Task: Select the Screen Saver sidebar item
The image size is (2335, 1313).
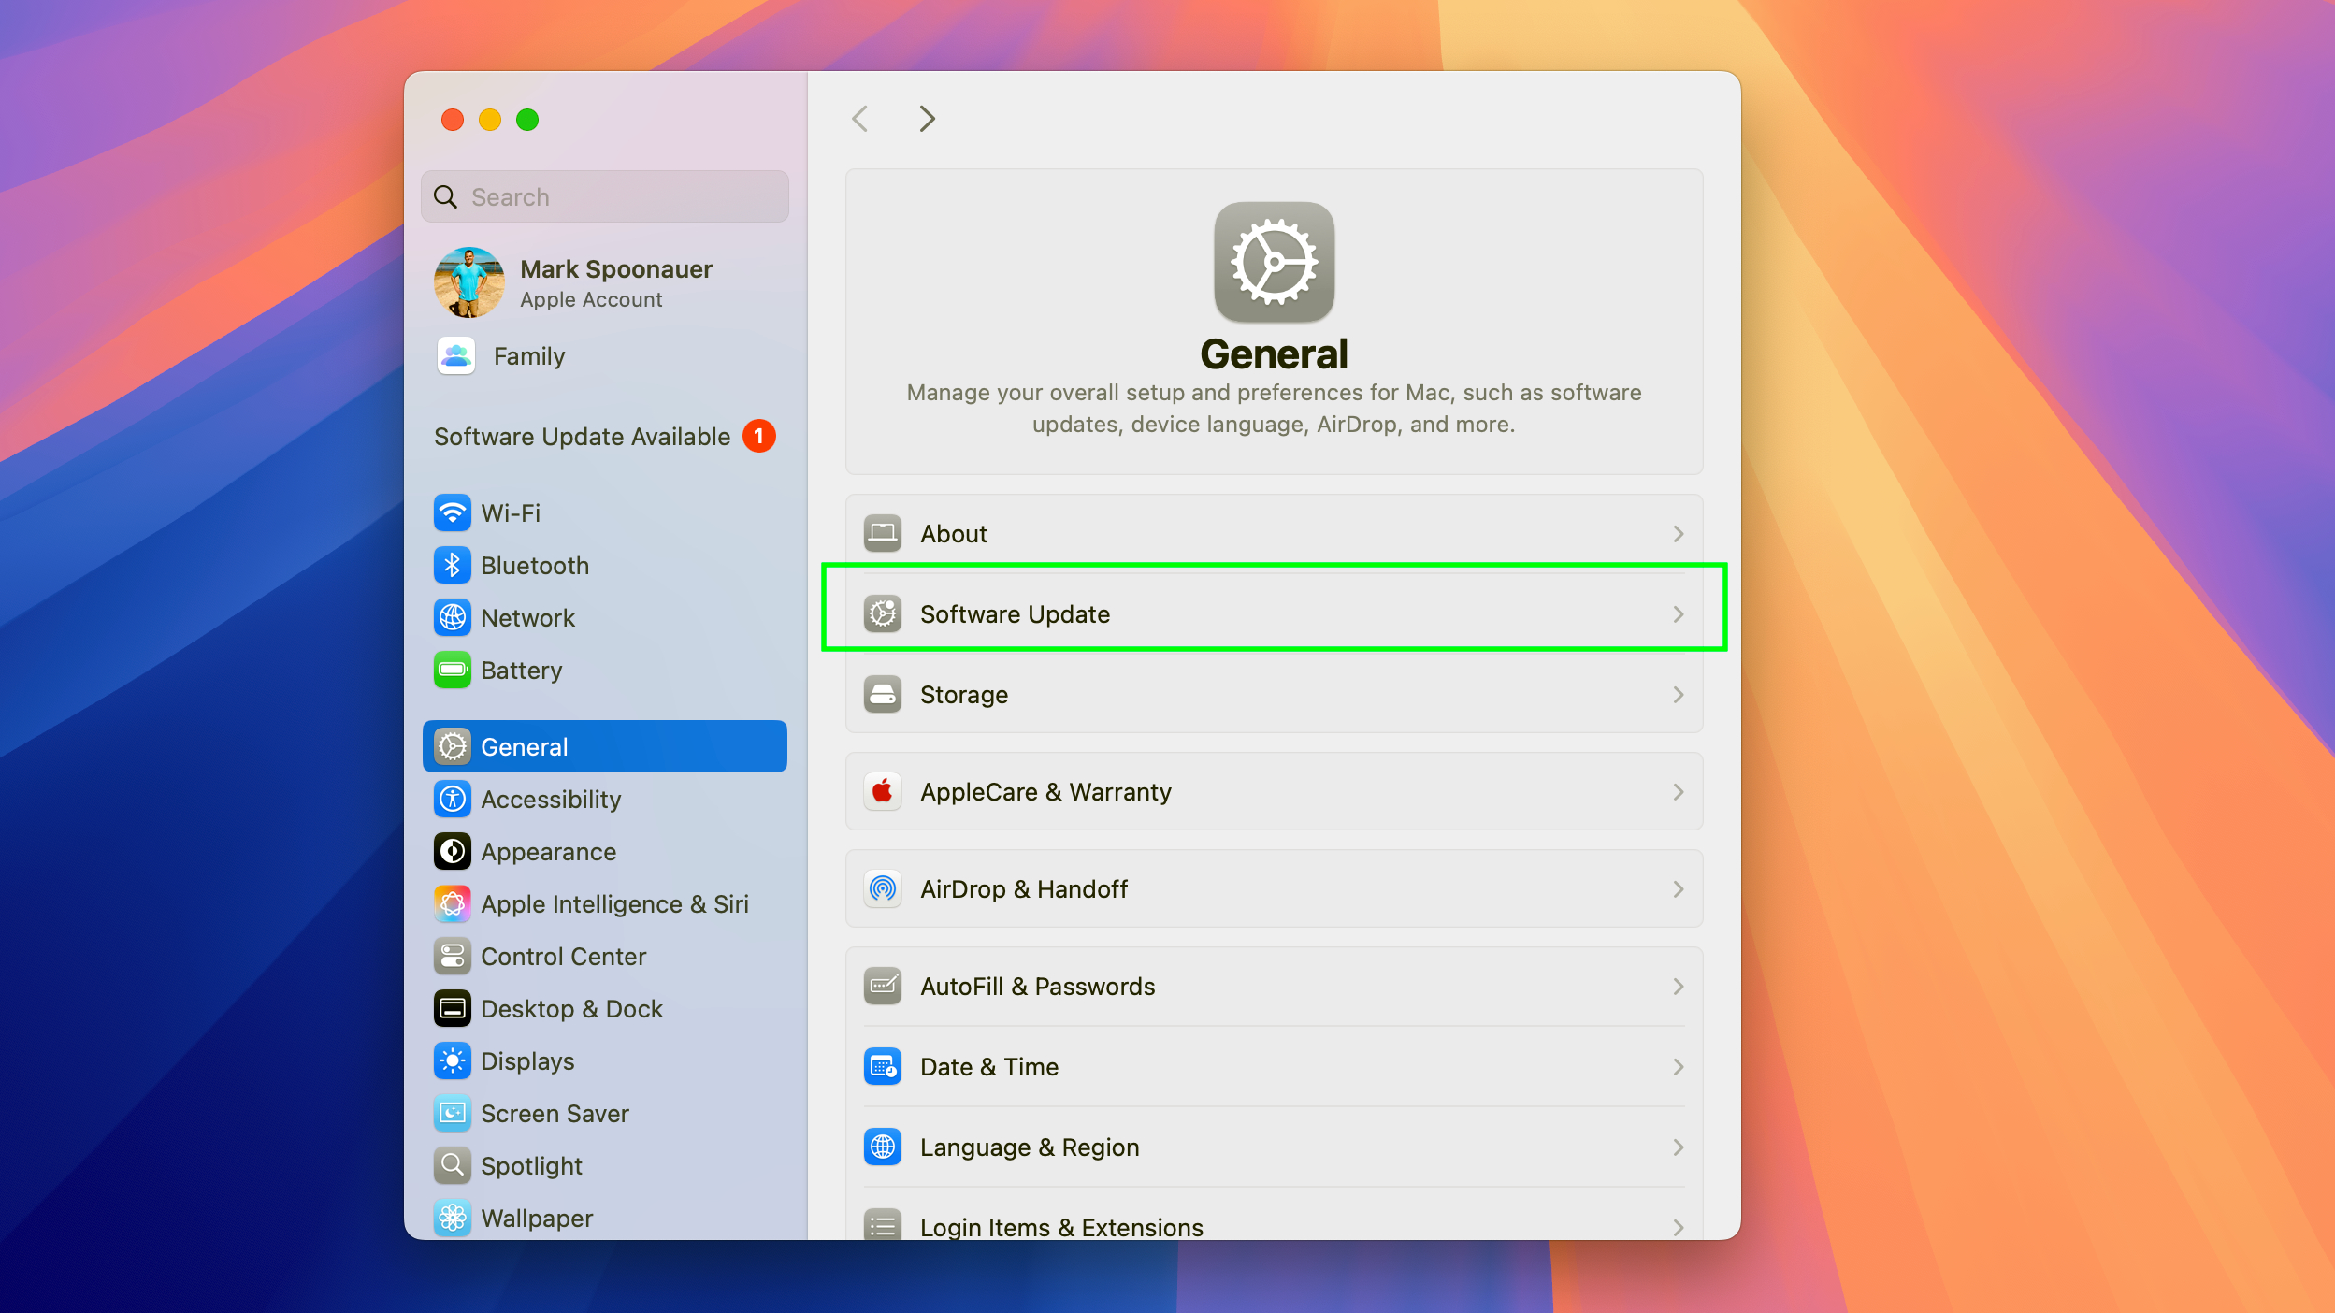Action: tap(554, 1113)
